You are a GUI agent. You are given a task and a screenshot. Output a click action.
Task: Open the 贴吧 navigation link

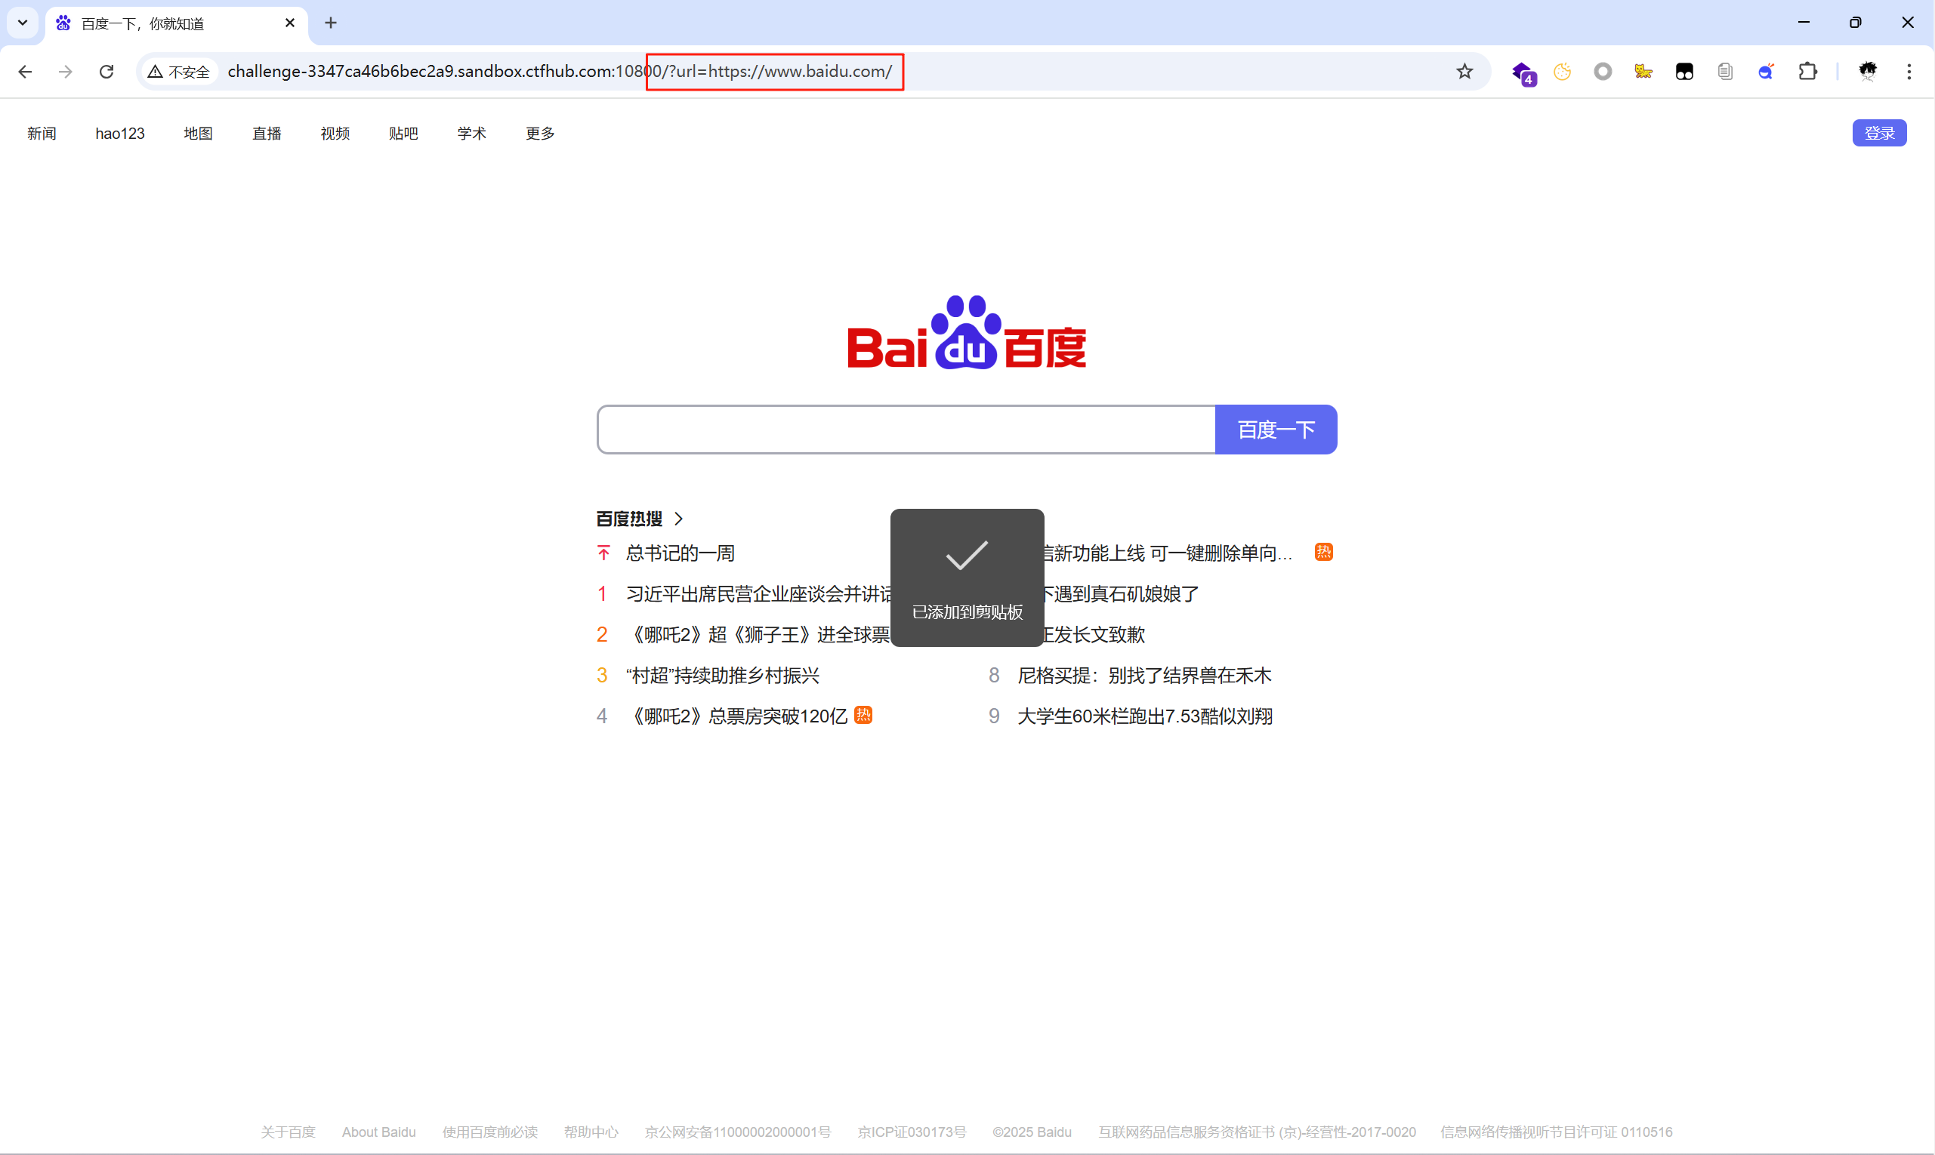click(x=403, y=133)
